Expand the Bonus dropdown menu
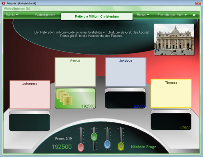The height and width of the screenshot is (157, 203). tap(143, 15)
